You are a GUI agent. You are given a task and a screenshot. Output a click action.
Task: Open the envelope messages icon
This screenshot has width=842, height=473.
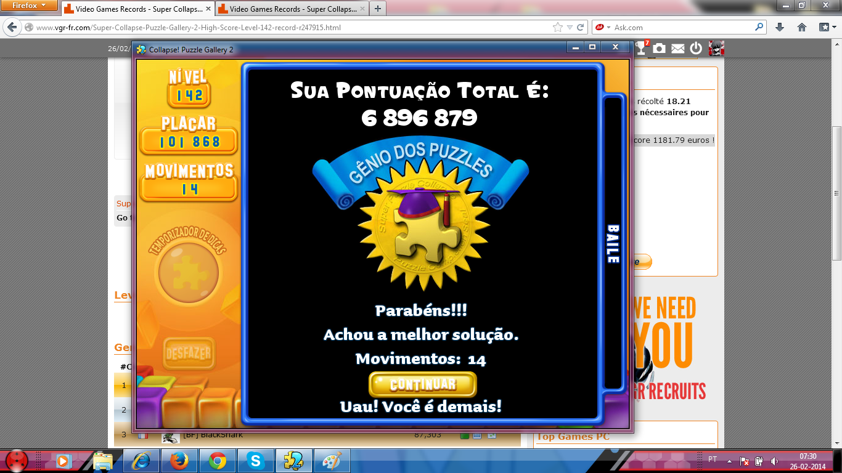pos(677,48)
